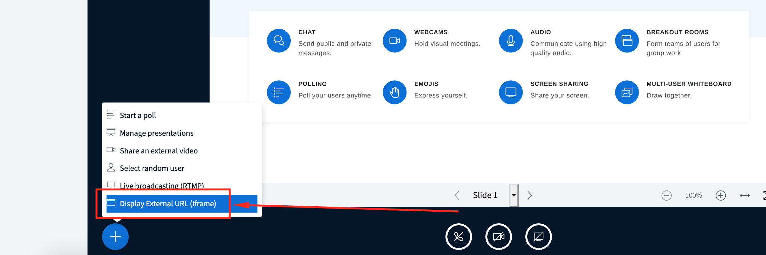The height and width of the screenshot is (255, 766).
Task: Go to the next slide arrow
Action: point(529,195)
